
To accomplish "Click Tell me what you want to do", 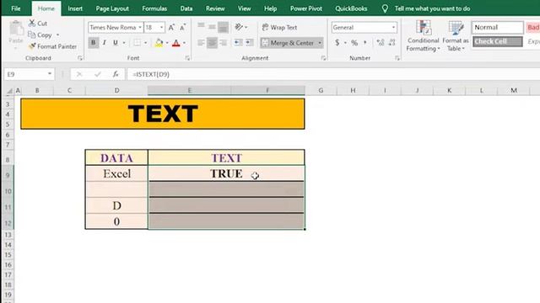I will [432, 8].
